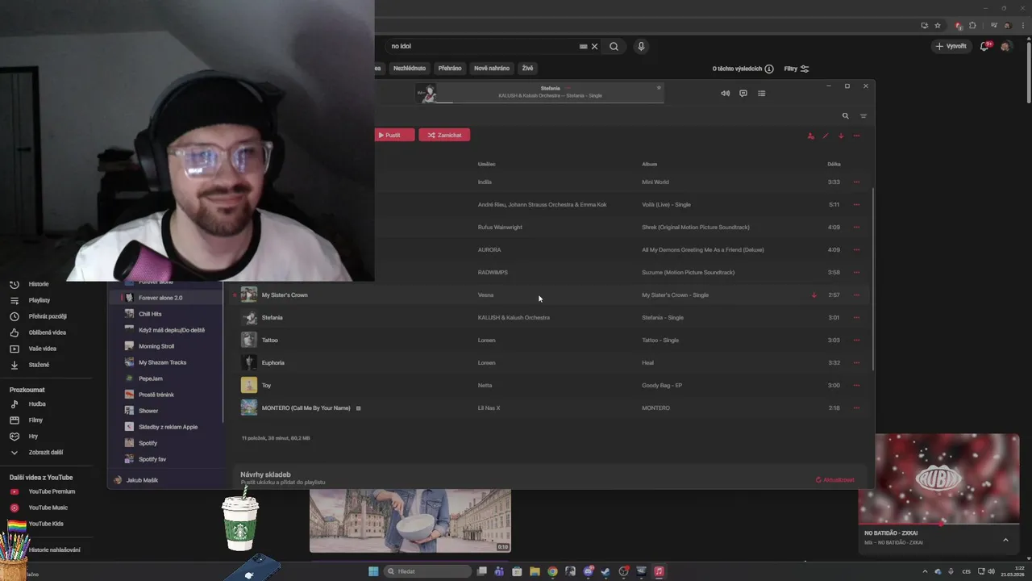Select the Nově nahráno filter chip
This screenshot has width=1032, height=581.
coord(492,69)
